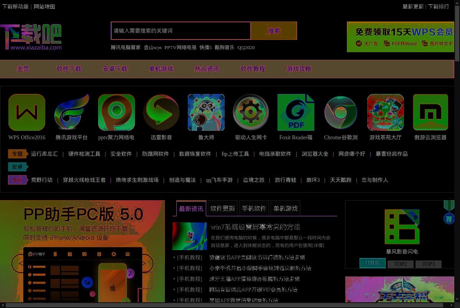The height and width of the screenshot is (308, 460).
Task: Open the win7 article thumbnail
Action: coord(190,236)
